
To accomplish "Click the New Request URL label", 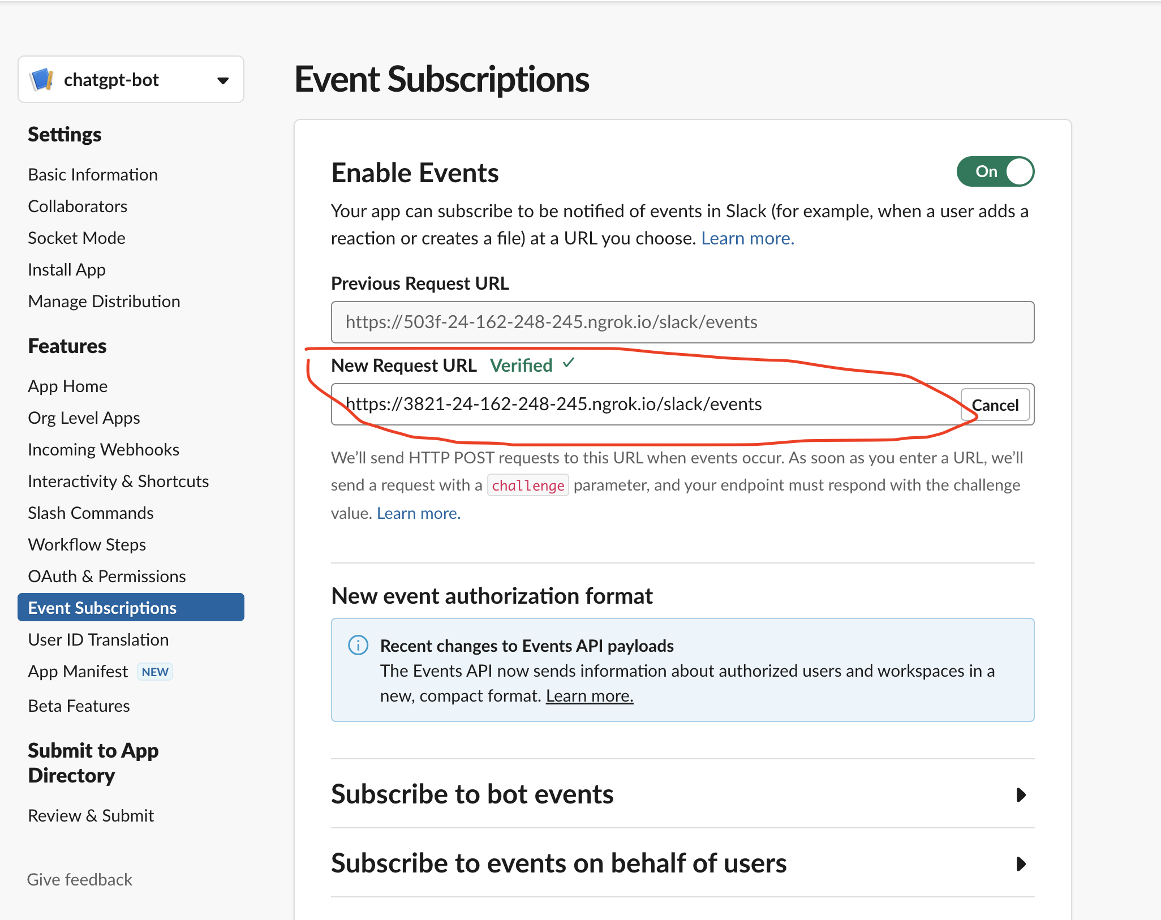I will coord(404,366).
